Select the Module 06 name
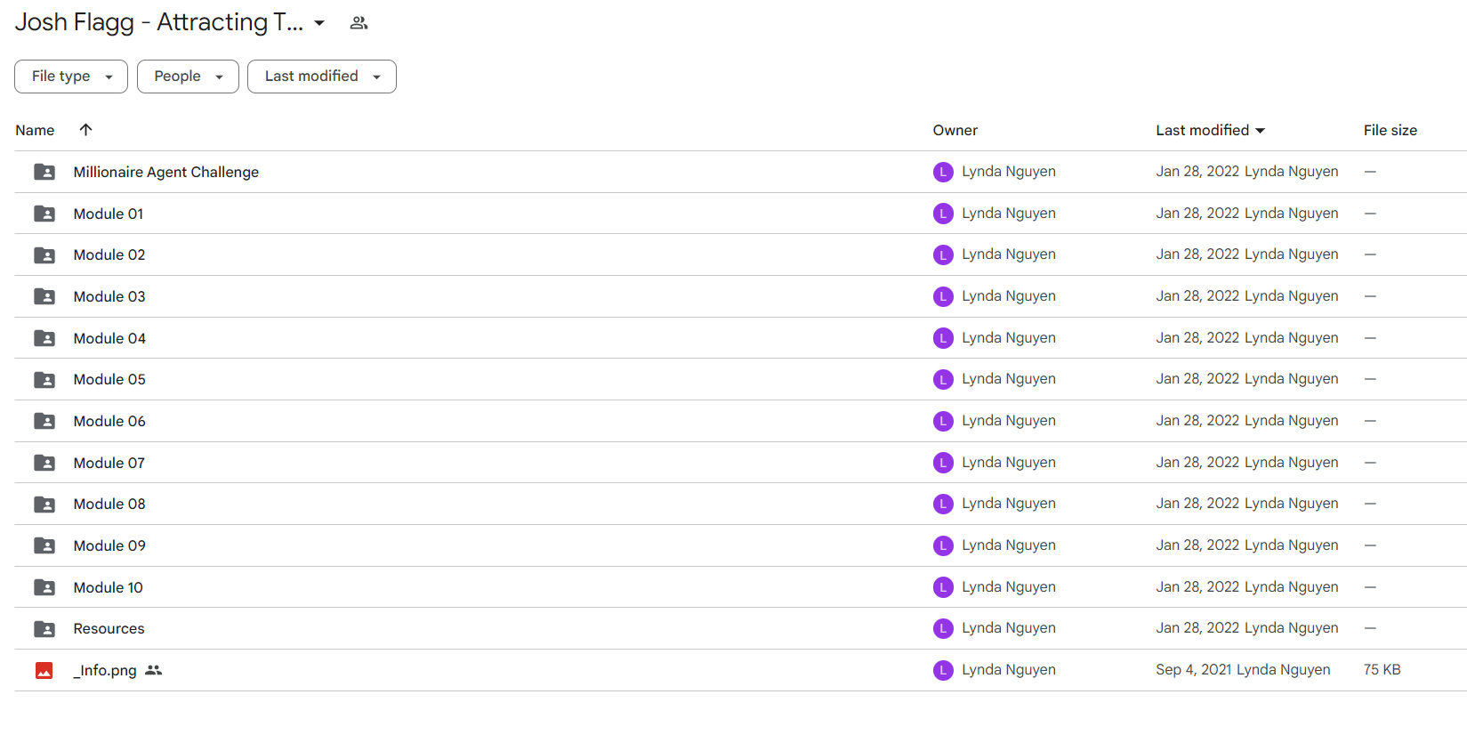Viewport: 1467px width, 743px height. pyautogui.click(x=109, y=421)
